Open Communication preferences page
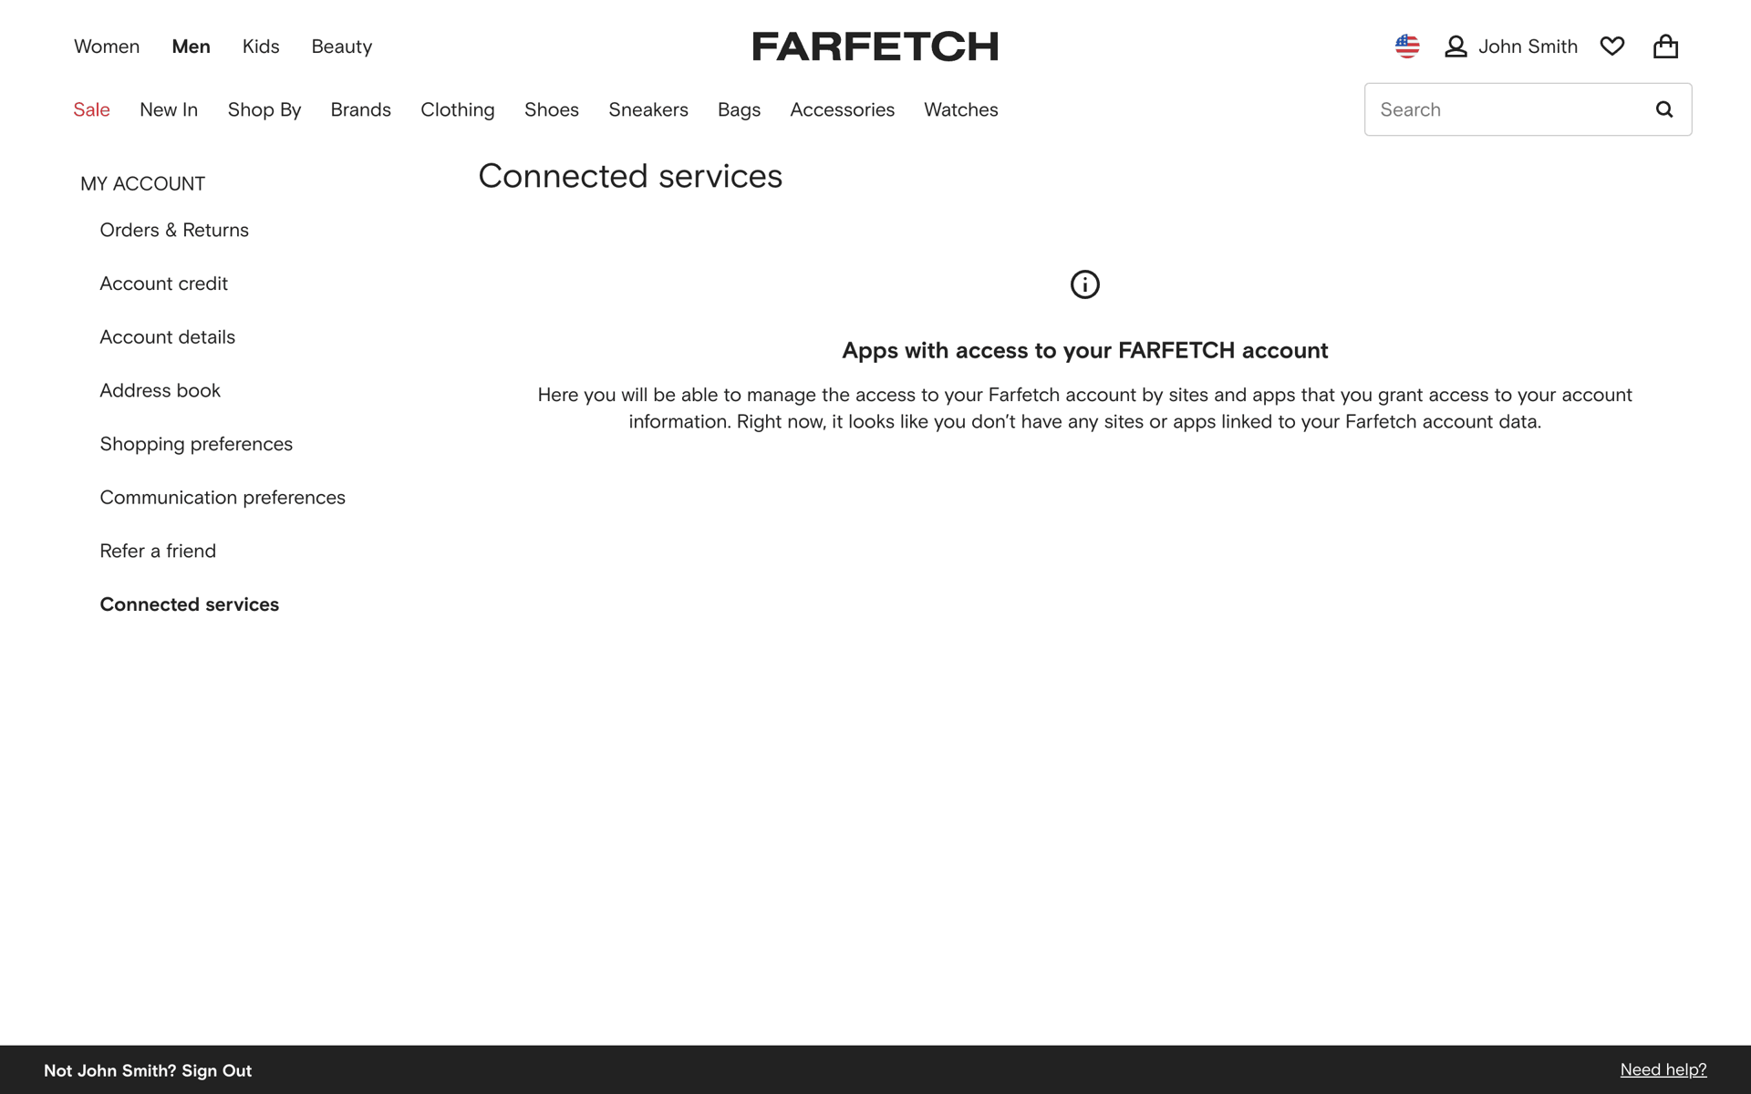This screenshot has height=1094, width=1751. [x=223, y=498]
